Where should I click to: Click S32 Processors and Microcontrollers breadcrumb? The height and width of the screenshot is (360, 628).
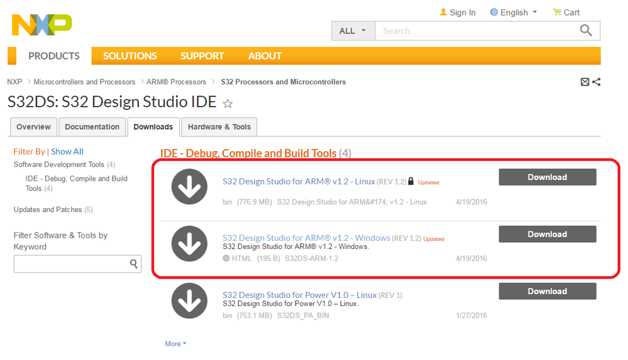coord(284,82)
